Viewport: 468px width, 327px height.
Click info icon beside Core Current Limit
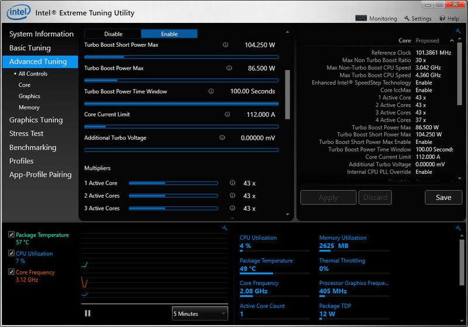(227, 115)
